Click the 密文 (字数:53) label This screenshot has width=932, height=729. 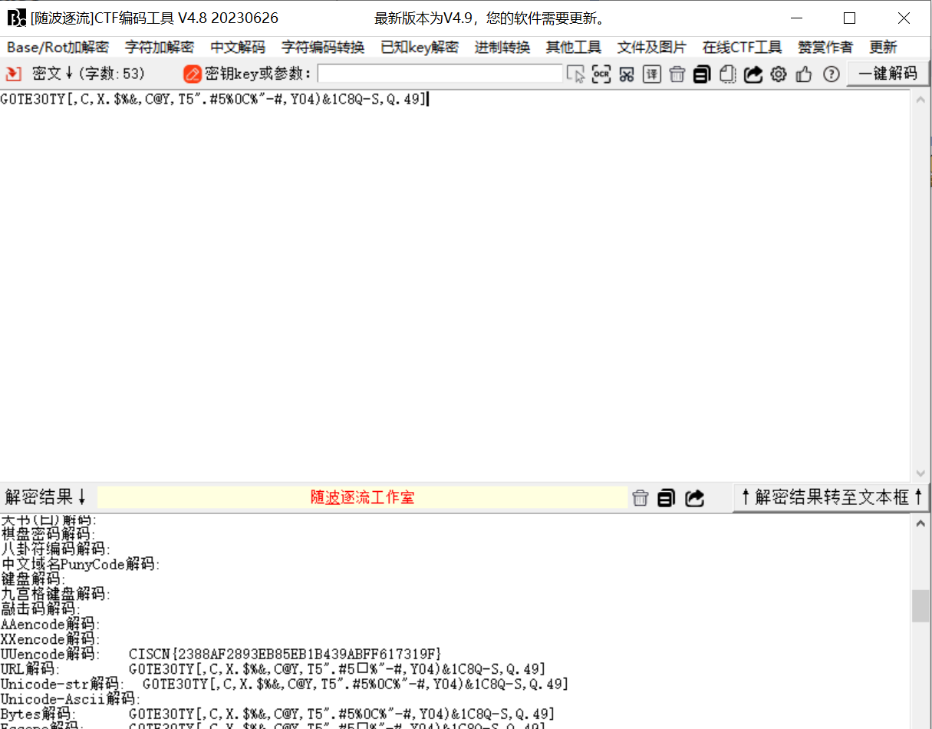(x=88, y=74)
